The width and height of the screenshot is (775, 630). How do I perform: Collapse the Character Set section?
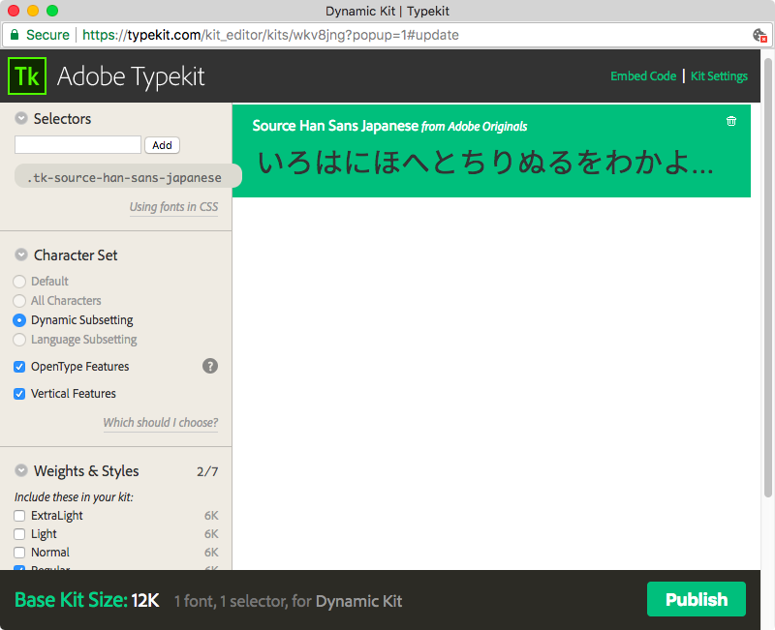(21, 255)
